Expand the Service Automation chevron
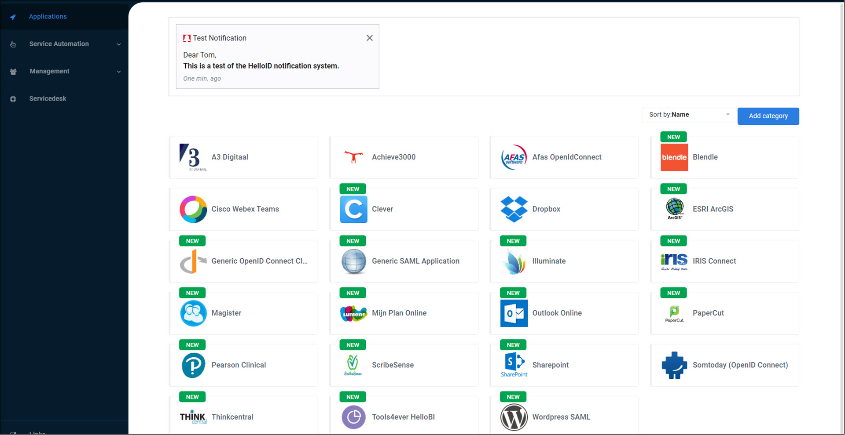The height and width of the screenshot is (435, 845). coord(119,44)
